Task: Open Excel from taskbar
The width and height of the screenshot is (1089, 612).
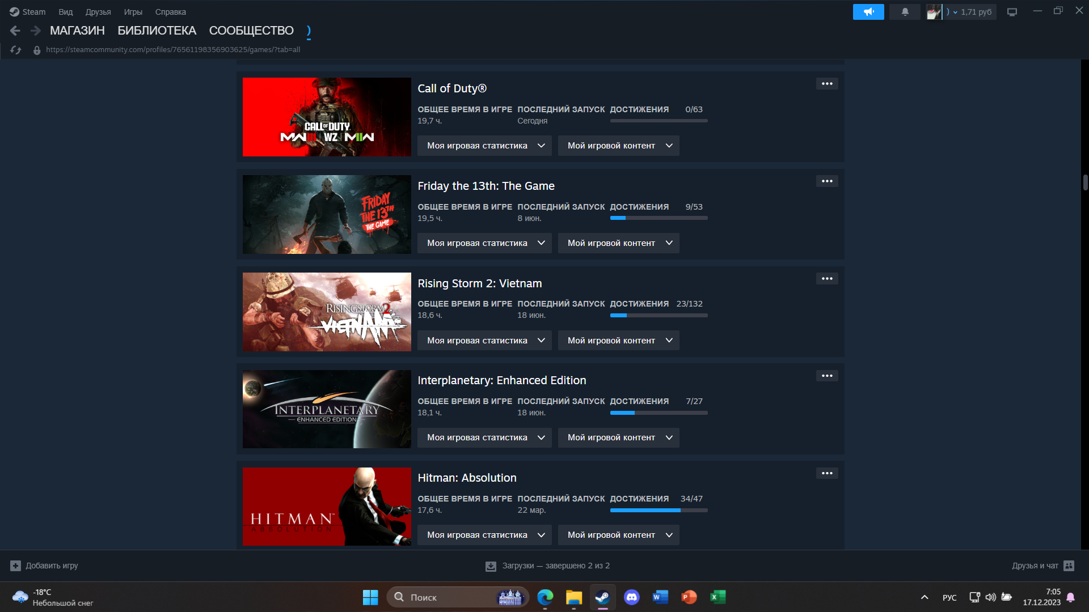Action: (718, 597)
